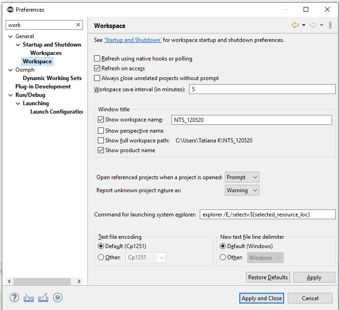Viewport: 339px width, 310px height.
Task: Select the General tree item
Action: tap(25, 36)
